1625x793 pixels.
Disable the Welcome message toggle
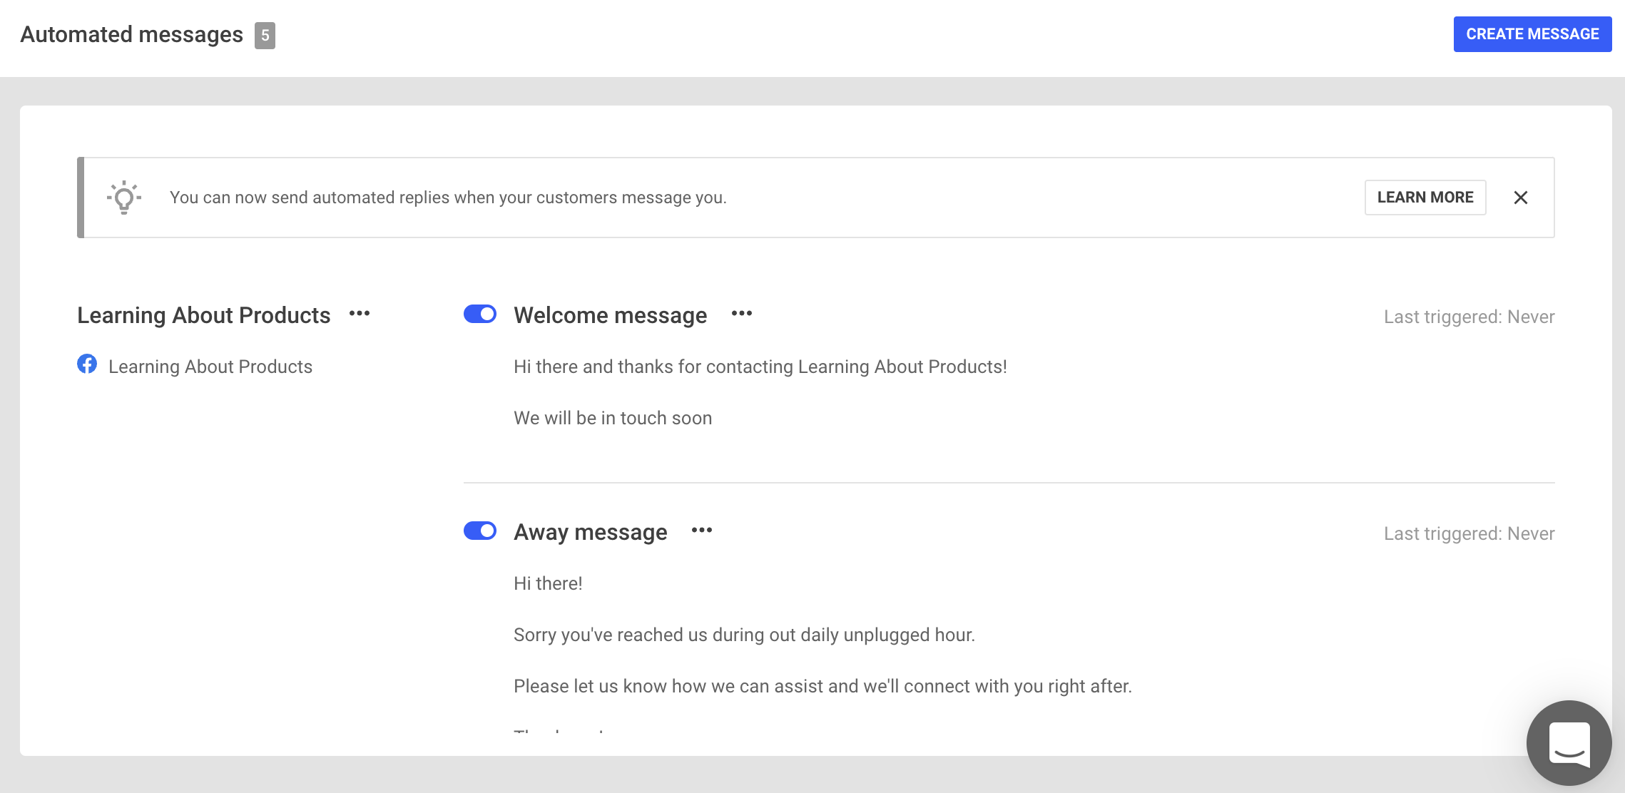pyautogui.click(x=480, y=314)
